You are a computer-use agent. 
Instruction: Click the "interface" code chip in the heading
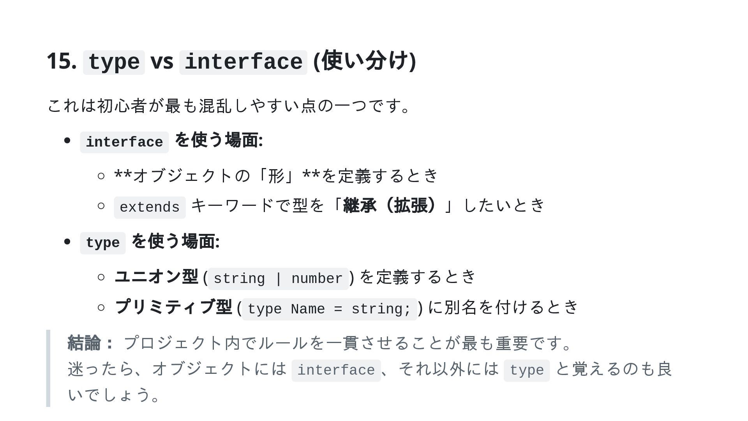coord(243,62)
